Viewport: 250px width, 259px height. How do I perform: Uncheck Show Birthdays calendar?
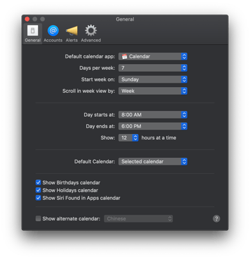(x=38, y=183)
